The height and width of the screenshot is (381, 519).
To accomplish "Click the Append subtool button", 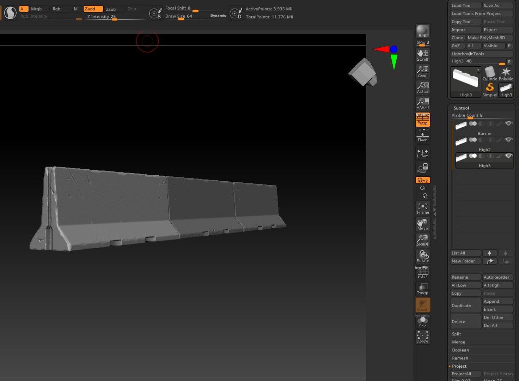I will pos(497,301).
